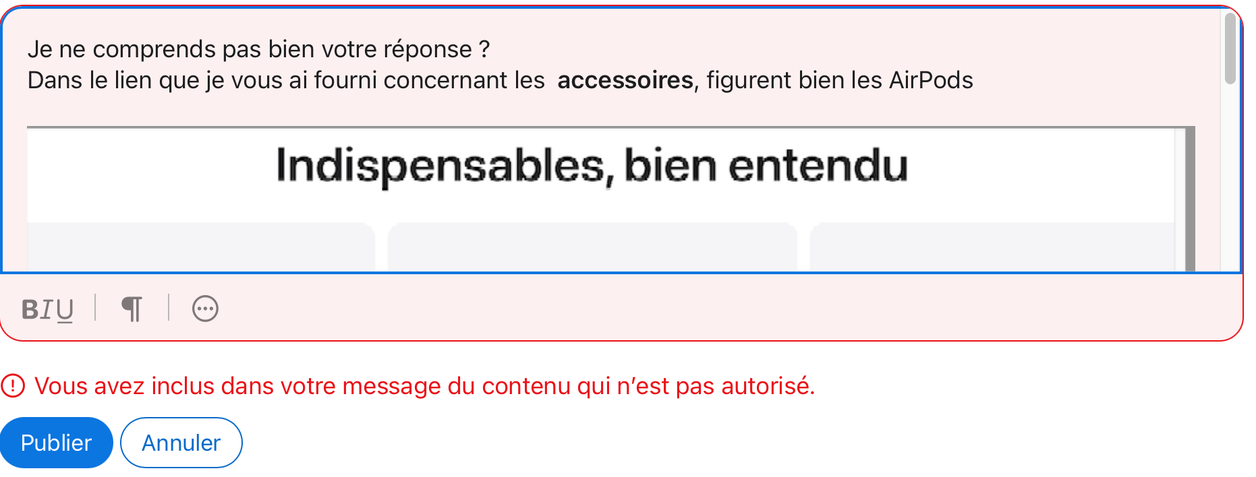Click the Publier button
This screenshot has width=1256, height=477.
point(56,443)
